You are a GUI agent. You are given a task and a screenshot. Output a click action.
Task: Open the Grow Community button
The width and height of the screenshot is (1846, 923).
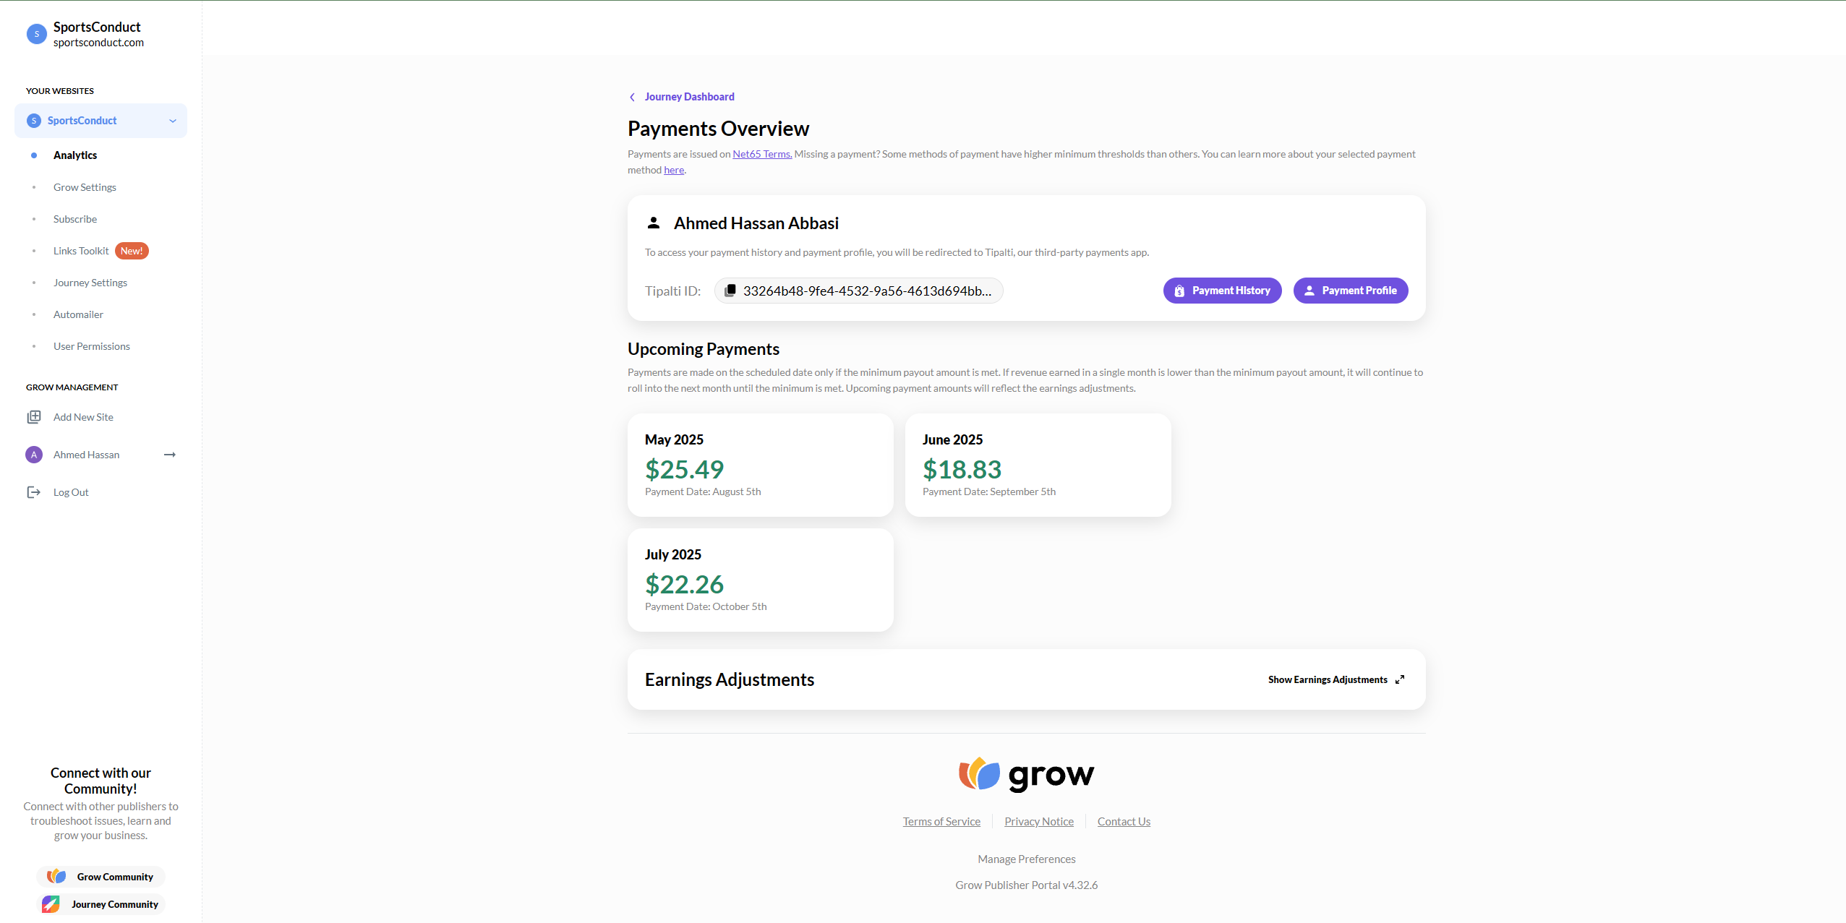pyautogui.click(x=101, y=877)
